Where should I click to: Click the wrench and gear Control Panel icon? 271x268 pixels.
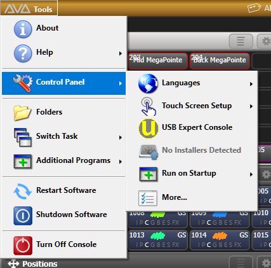tap(23, 83)
